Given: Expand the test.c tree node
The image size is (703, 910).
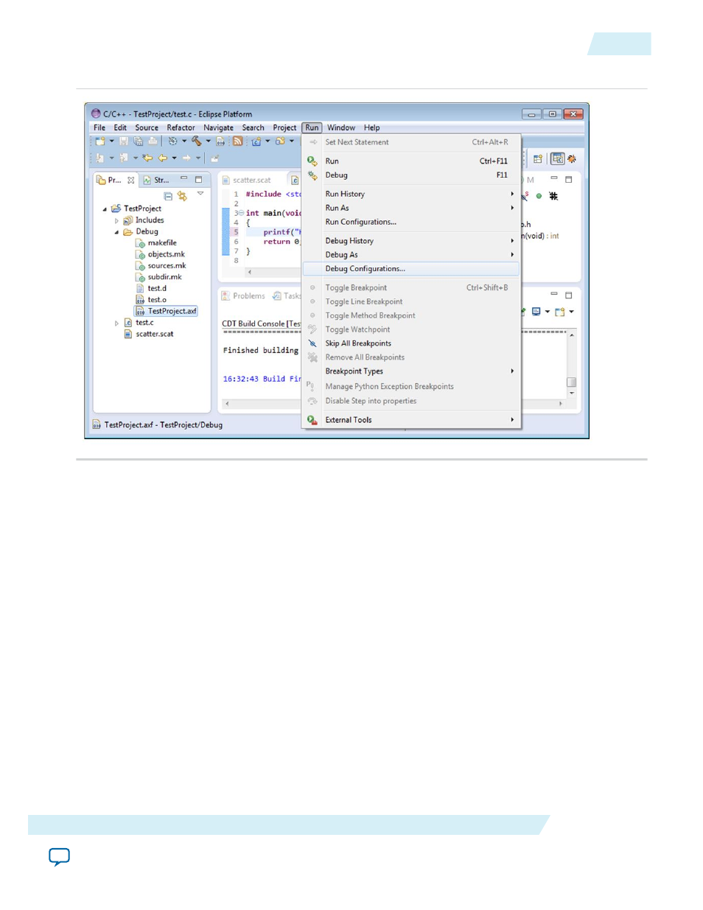Looking at the screenshot, I should 116,323.
